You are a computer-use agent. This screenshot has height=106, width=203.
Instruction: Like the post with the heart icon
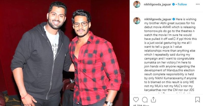click(x=136, y=100)
